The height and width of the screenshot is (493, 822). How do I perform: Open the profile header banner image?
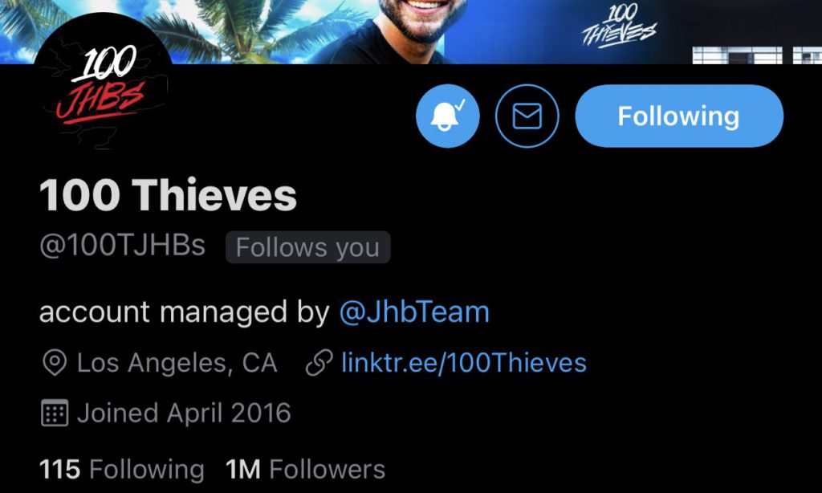[x=411, y=31]
